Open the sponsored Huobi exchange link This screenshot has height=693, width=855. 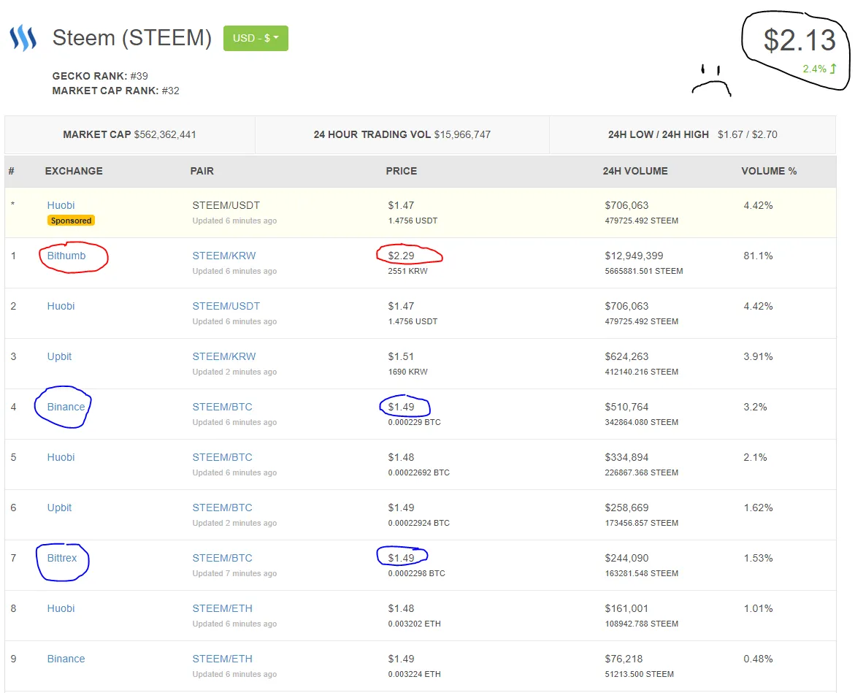pos(61,205)
